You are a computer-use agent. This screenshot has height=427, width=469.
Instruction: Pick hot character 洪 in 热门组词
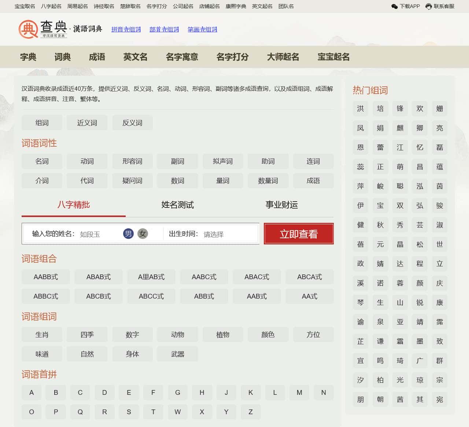click(x=361, y=109)
